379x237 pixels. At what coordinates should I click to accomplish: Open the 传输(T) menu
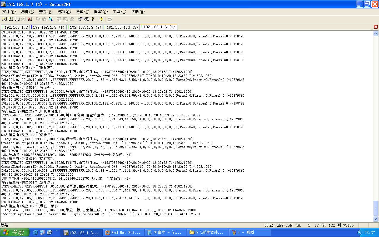coord(82,12)
